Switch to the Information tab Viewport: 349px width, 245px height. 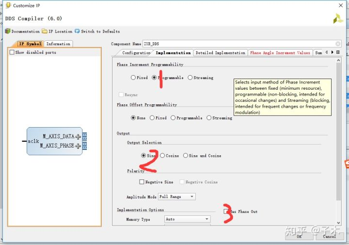click(x=58, y=44)
